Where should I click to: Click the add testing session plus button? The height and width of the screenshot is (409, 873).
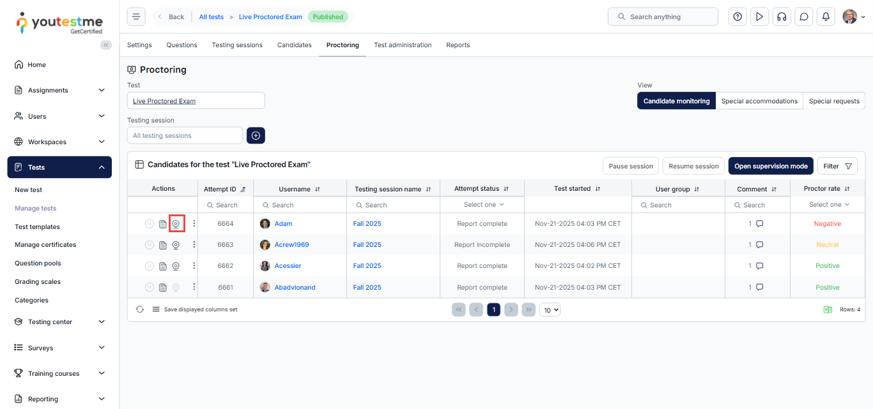(256, 135)
